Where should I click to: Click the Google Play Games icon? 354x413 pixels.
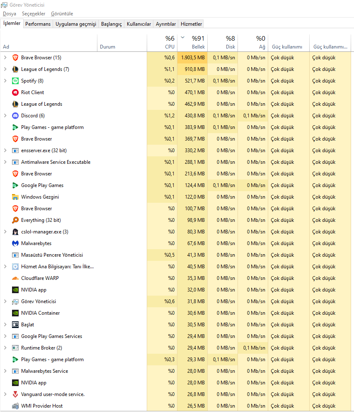point(15,185)
